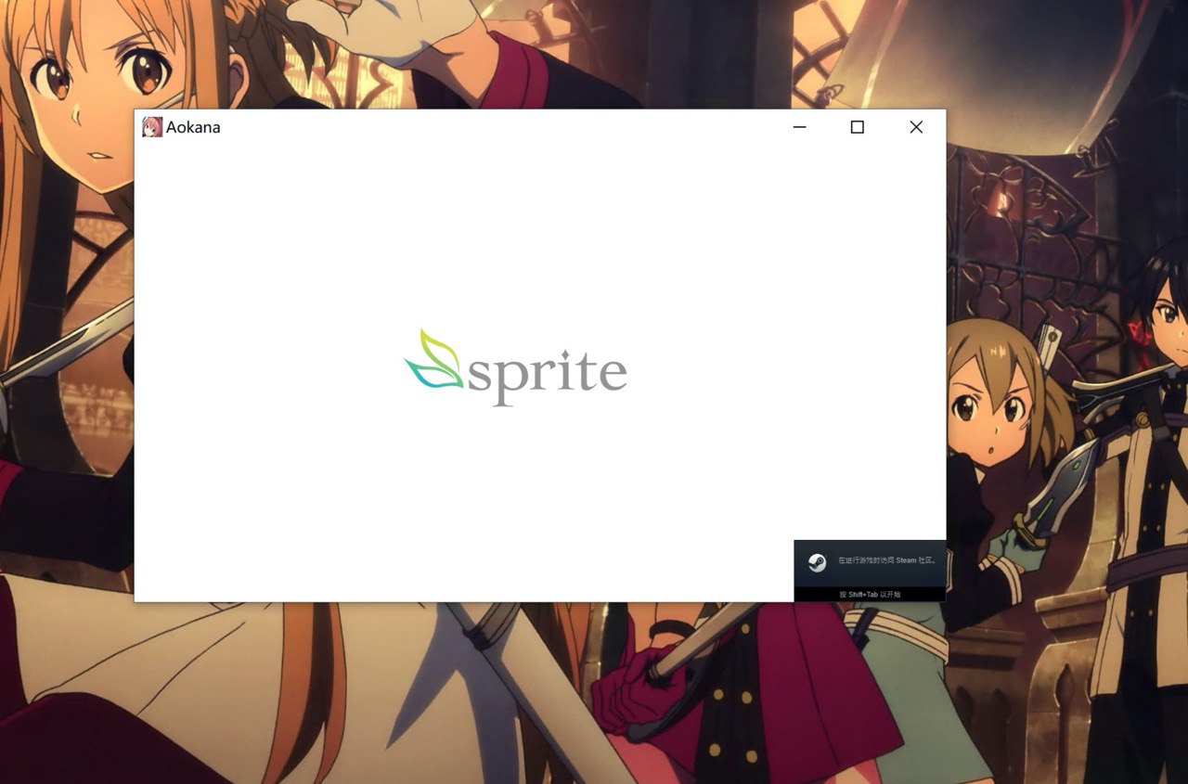Click the "在进行游戏时访问 Steam 社区。" notification text
Image resolution: width=1188 pixels, height=784 pixels.
(x=888, y=560)
